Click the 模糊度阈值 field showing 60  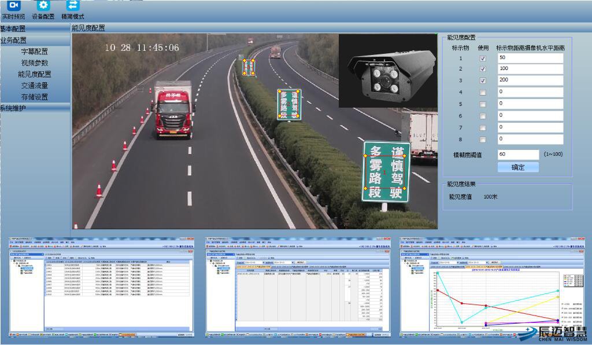tap(519, 155)
